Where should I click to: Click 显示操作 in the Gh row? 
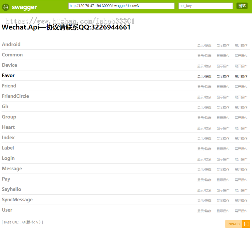click(223, 108)
